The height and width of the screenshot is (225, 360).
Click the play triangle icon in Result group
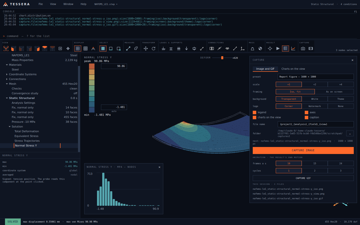278,48
